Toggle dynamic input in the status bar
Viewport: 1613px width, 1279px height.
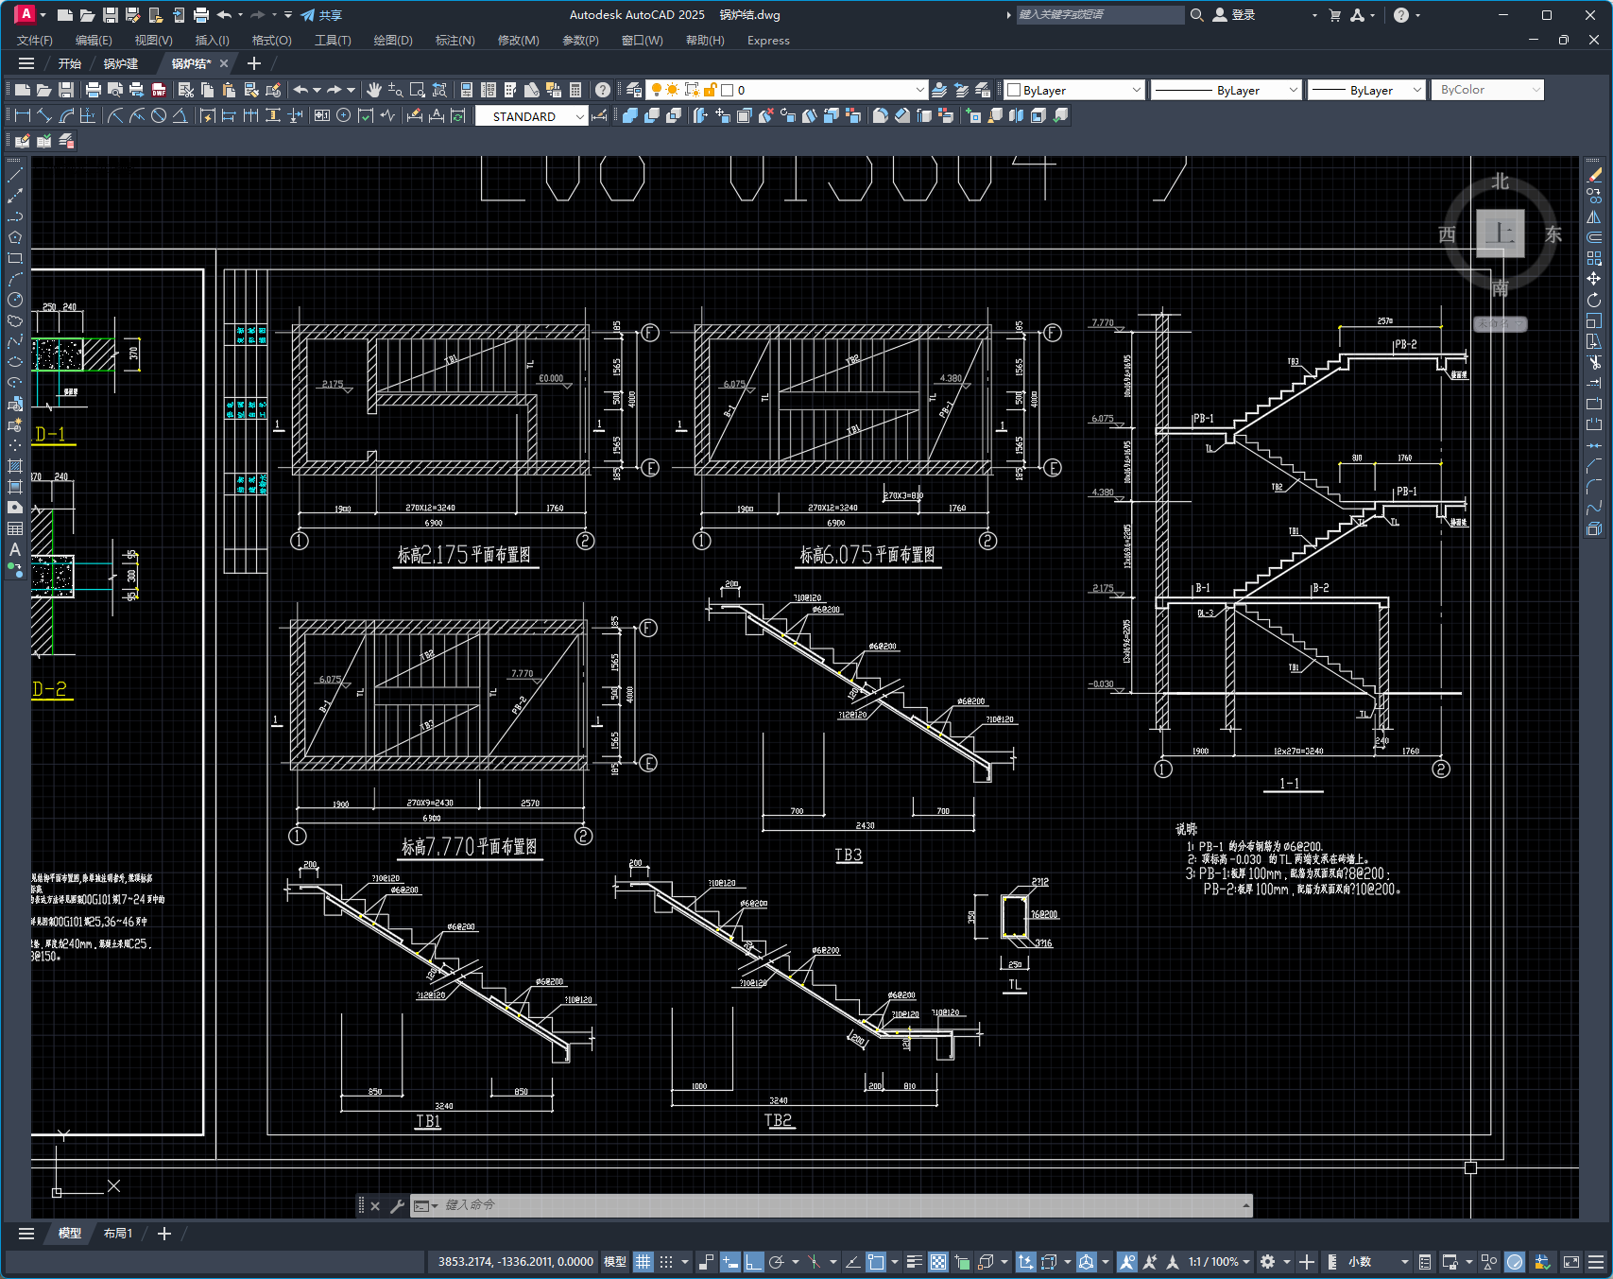tap(730, 1262)
